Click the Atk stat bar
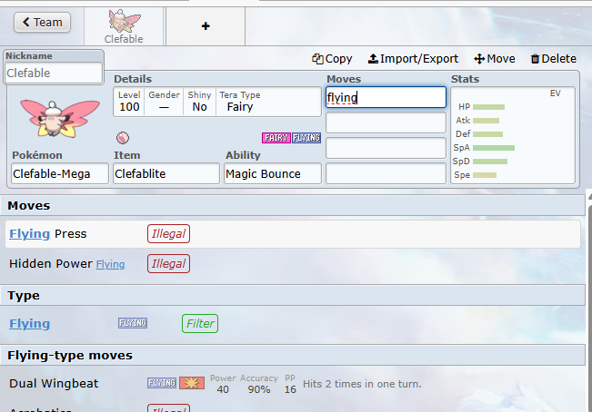 (486, 121)
